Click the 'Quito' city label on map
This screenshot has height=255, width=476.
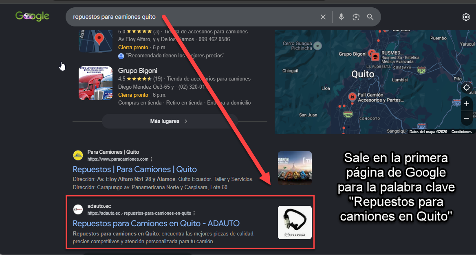[x=363, y=74]
